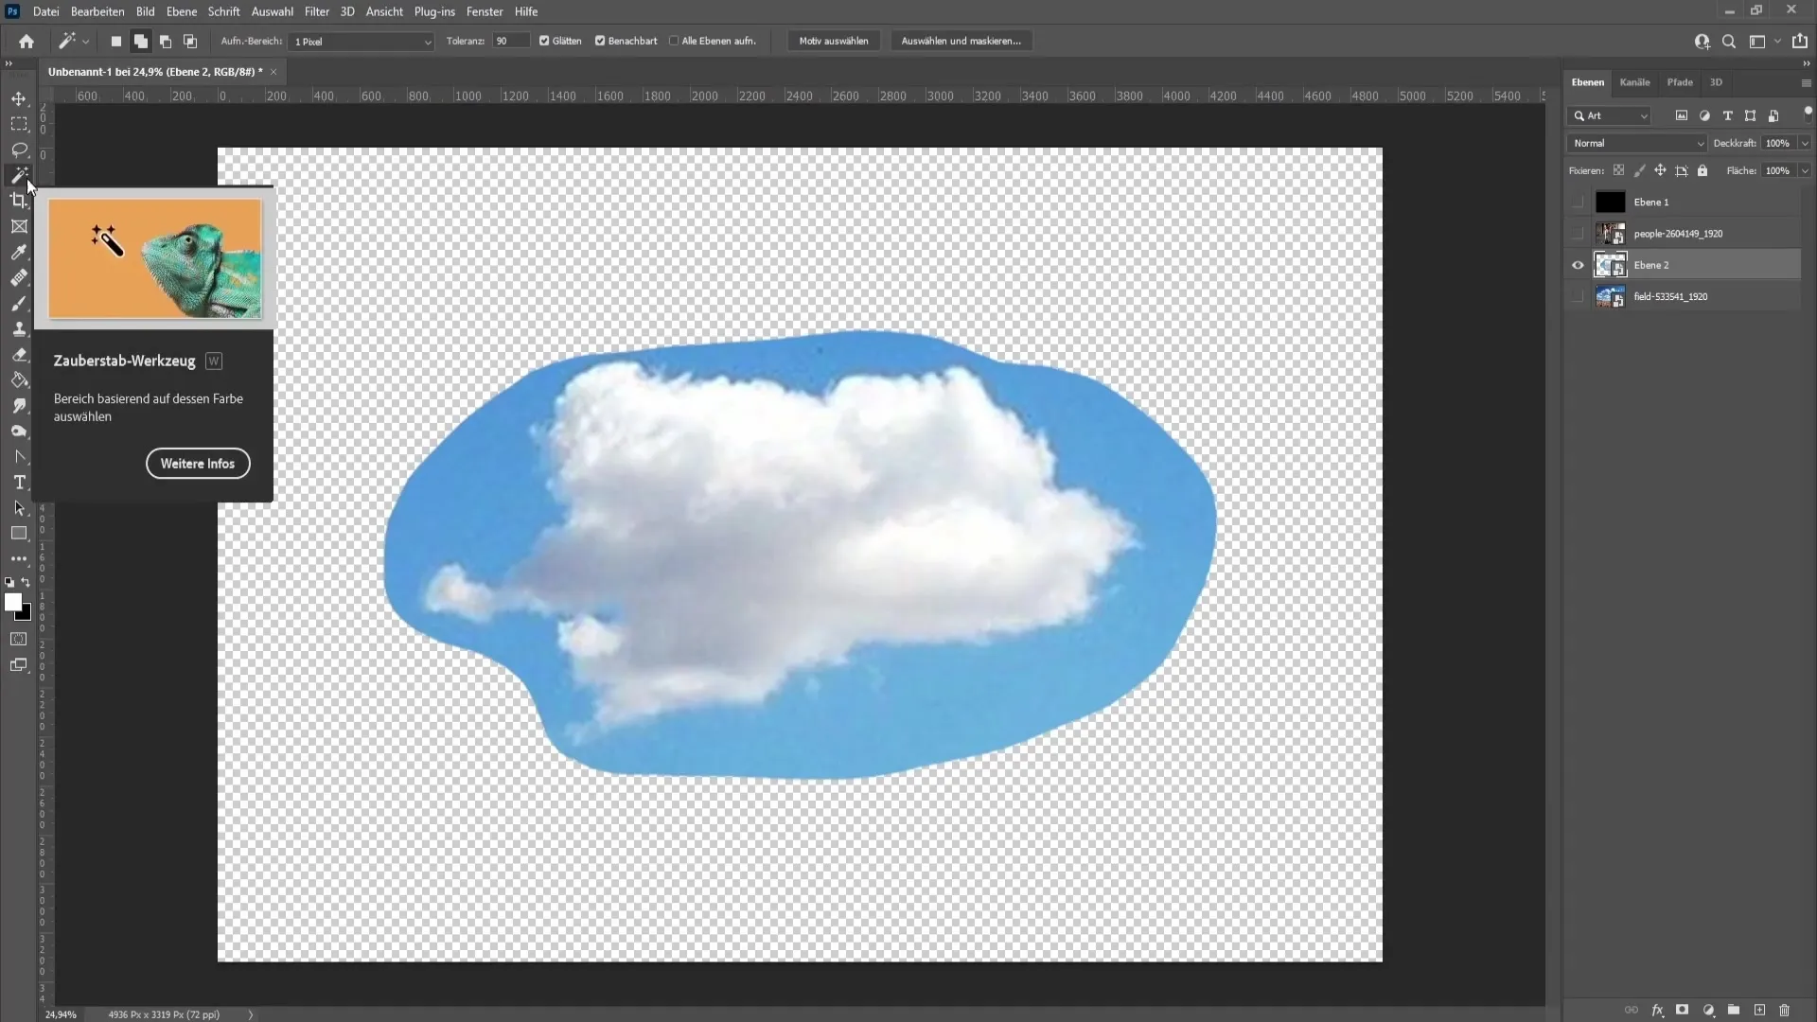
Task: Toggle the Glätten checkbox in toolbar
Action: click(545, 42)
